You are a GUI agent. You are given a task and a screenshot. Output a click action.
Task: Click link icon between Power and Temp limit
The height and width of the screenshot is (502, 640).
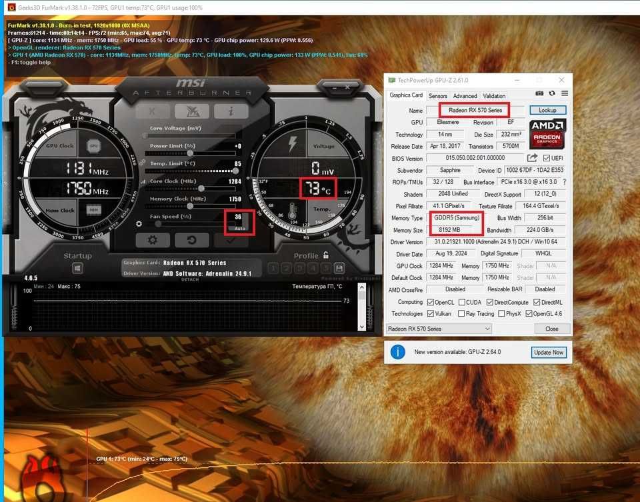point(141,162)
